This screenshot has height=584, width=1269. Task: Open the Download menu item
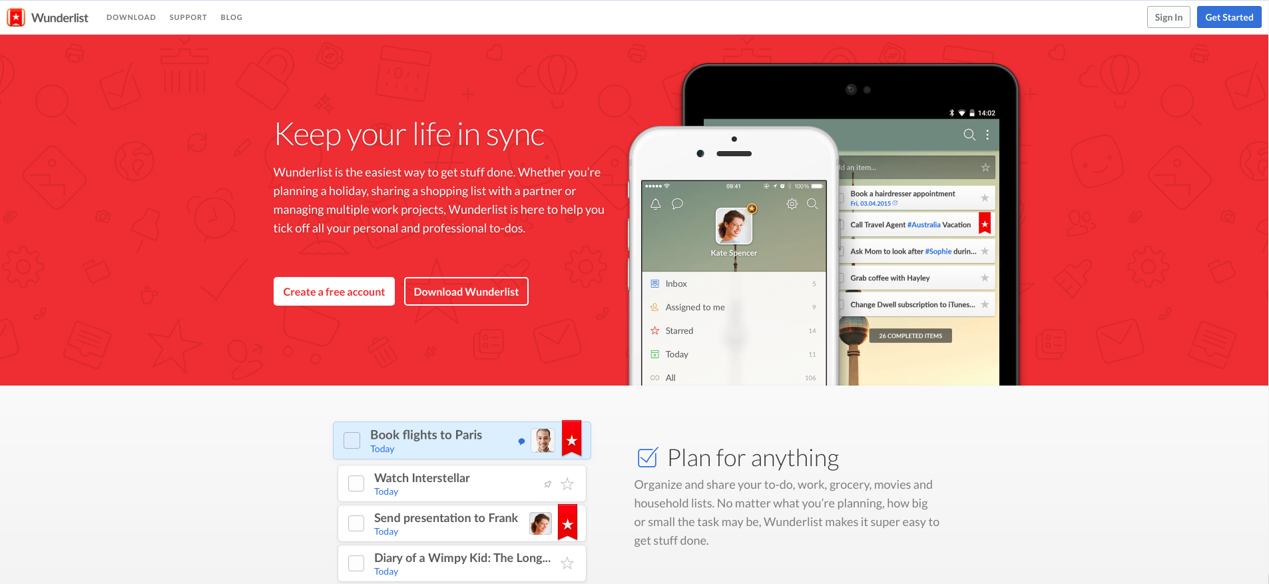(131, 17)
